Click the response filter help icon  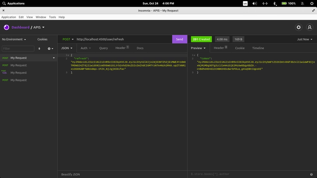(x=311, y=174)
